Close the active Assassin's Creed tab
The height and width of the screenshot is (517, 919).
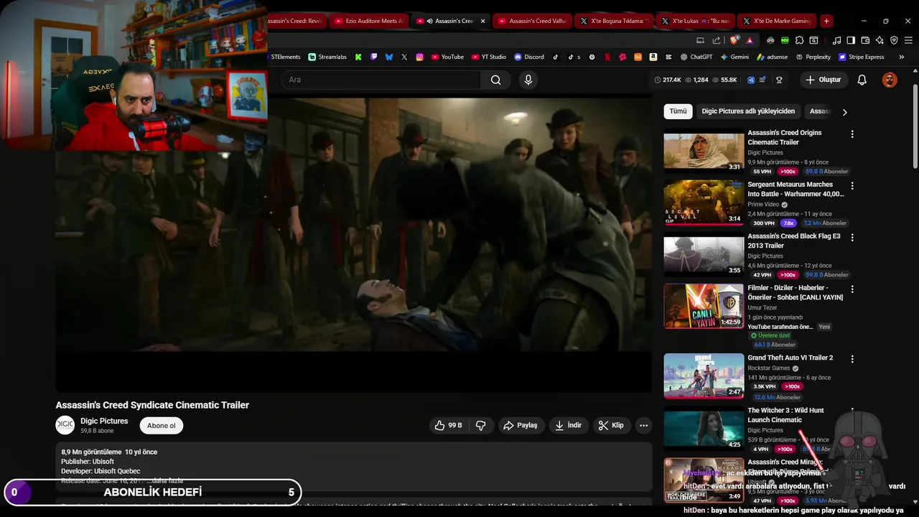(x=482, y=21)
